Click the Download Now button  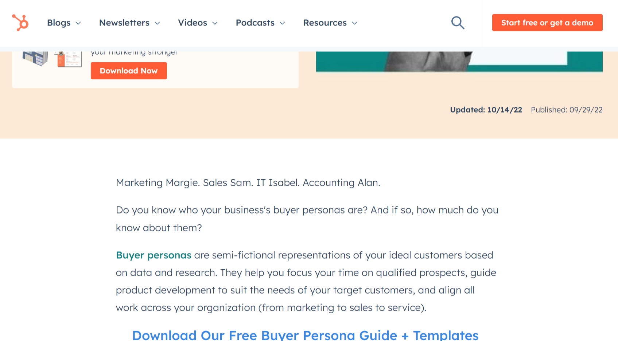(x=129, y=71)
